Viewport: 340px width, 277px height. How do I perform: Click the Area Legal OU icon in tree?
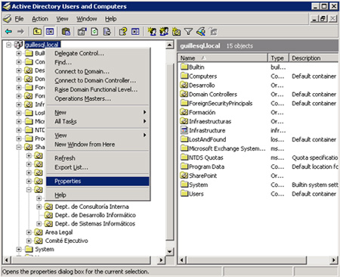39,232
